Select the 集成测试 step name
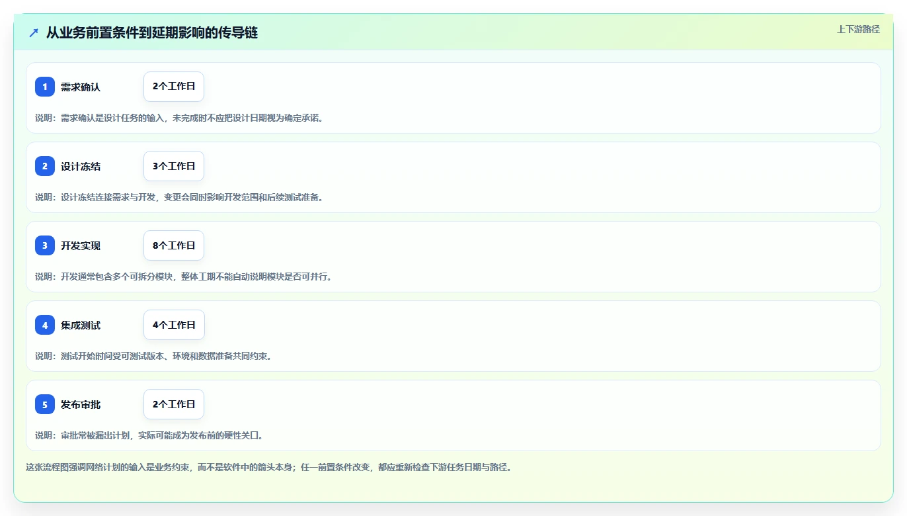The image size is (907, 516). [81, 325]
